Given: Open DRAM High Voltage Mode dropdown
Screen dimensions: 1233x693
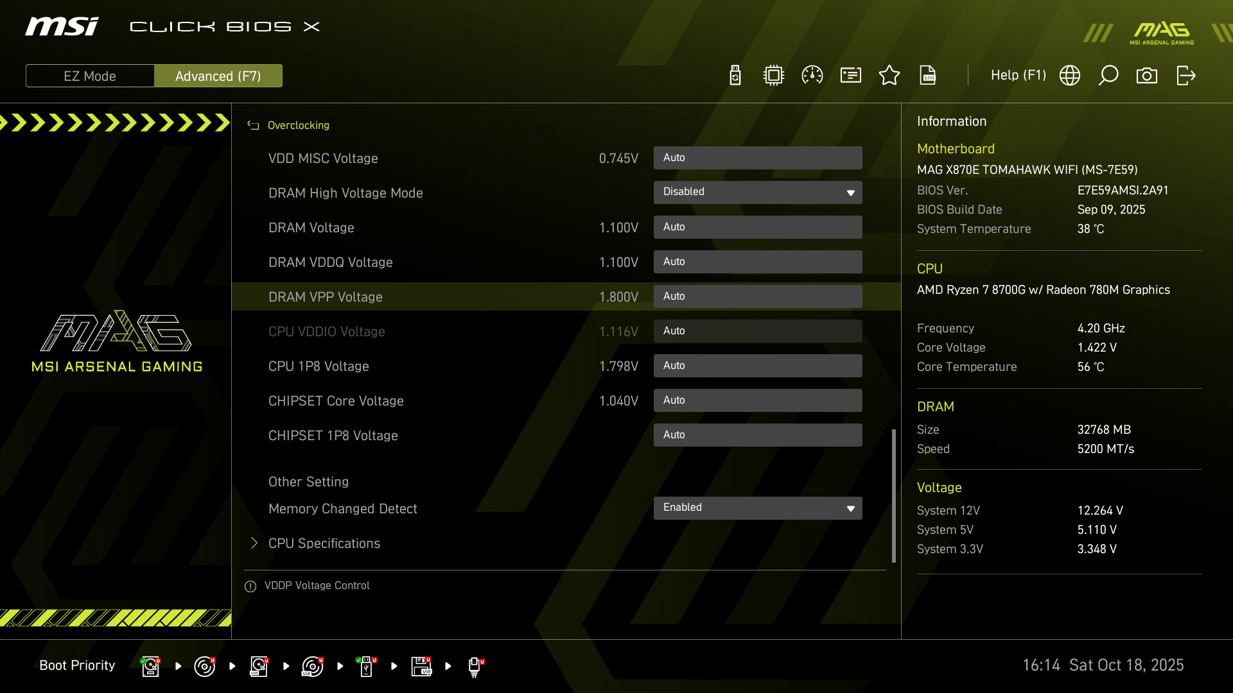Looking at the screenshot, I should [758, 193].
